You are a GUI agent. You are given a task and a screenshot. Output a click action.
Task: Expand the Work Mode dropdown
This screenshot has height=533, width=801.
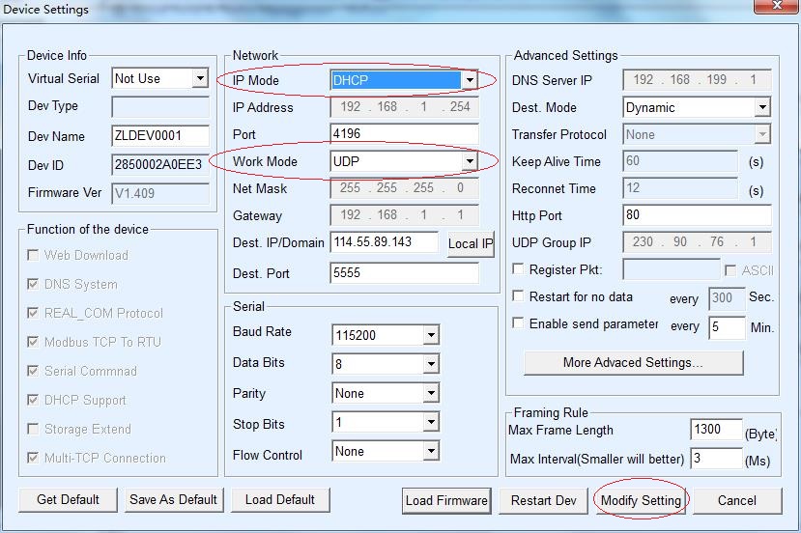(470, 160)
